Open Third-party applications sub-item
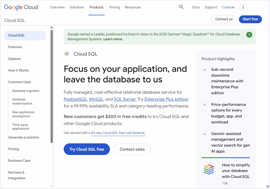The height and width of the screenshot is (189, 270). pos(21,127)
